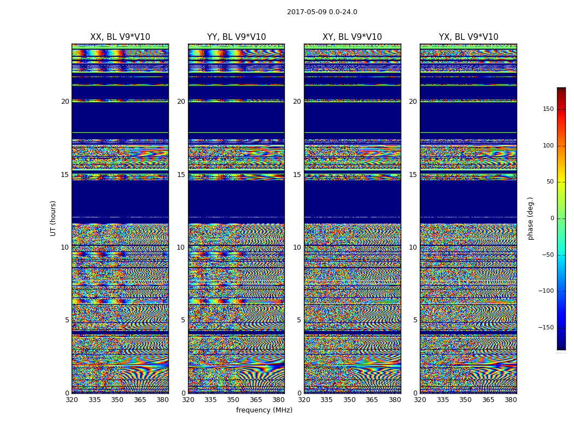Click the XY, BL V9*V10 panel title
574x437 pixels.
click(x=352, y=37)
